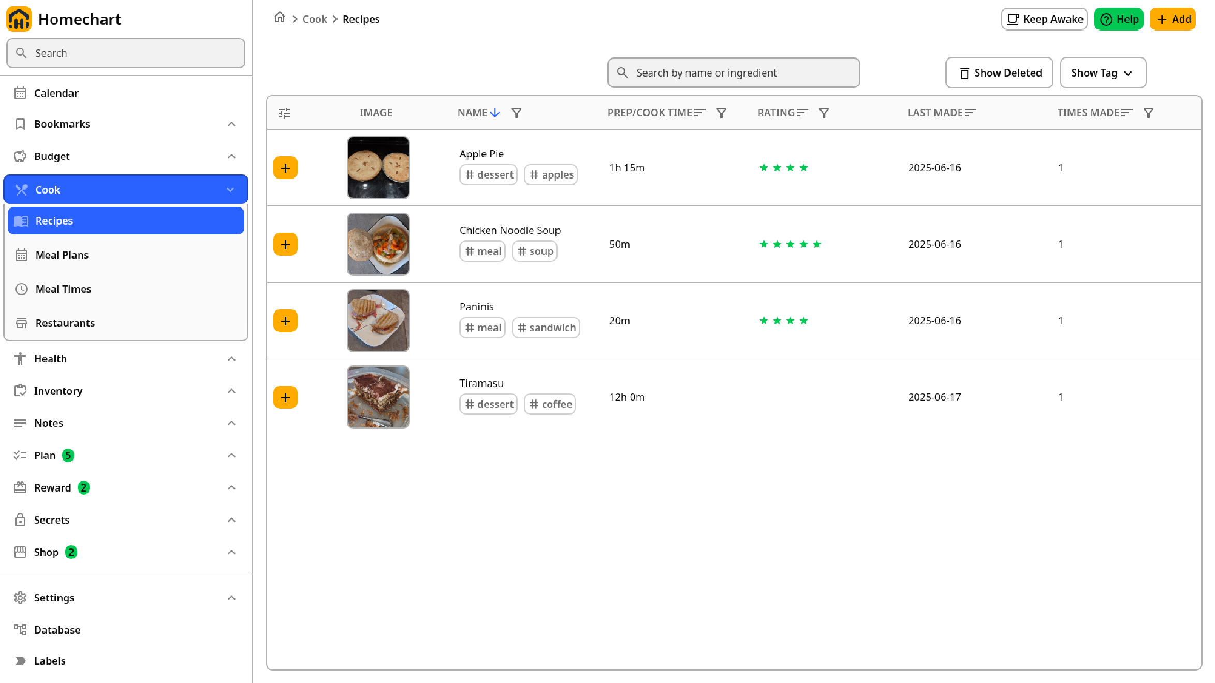This screenshot has width=1215, height=683.
Task: Open the Chicken Noodle Soup thumbnail
Action: click(378, 244)
